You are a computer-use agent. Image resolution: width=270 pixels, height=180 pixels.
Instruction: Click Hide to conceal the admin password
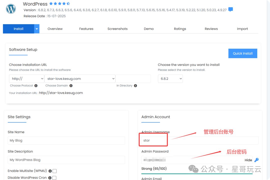click(248, 160)
